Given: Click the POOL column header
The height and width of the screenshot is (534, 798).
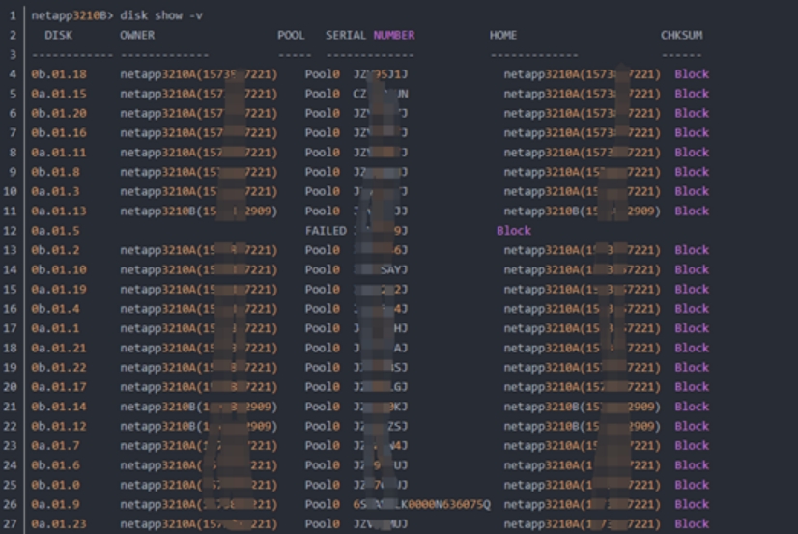Looking at the screenshot, I should pyautogui.click(x=291, y=35).
